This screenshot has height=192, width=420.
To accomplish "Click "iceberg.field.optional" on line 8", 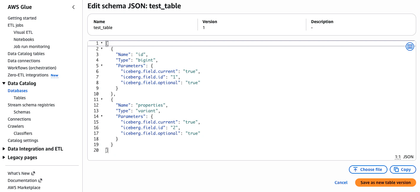I will tap(150, 82).
